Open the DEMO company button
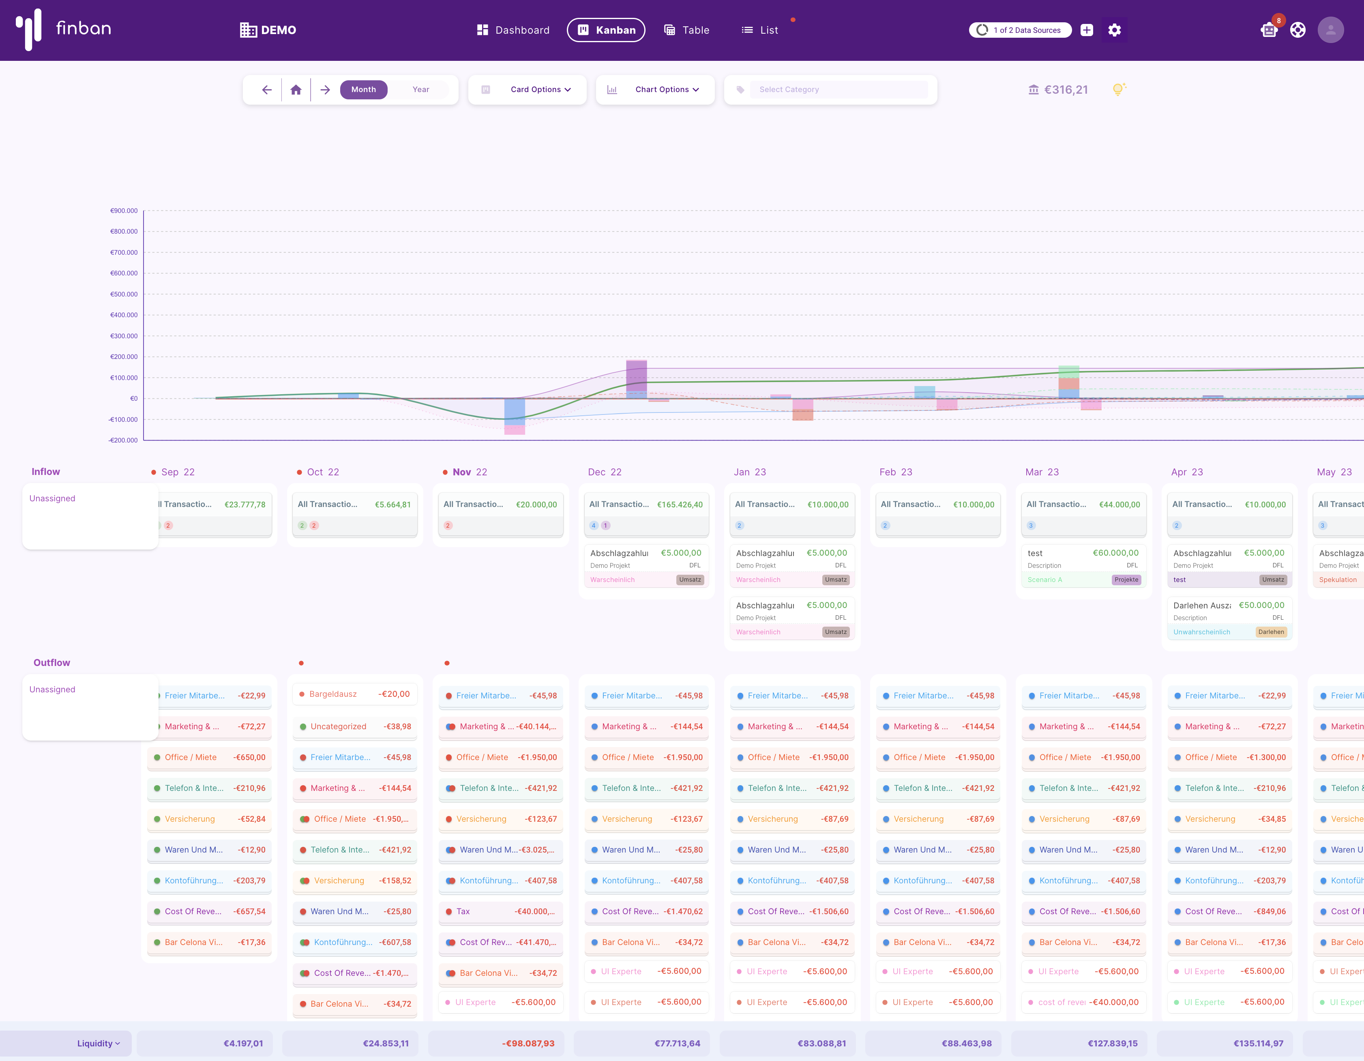The image size is (1364, 1061). click(x=268, y=30)
